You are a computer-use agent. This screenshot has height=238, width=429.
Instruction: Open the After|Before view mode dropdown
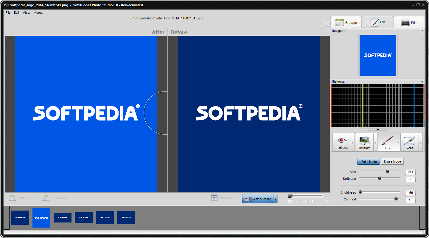click(x=276, y=199)
